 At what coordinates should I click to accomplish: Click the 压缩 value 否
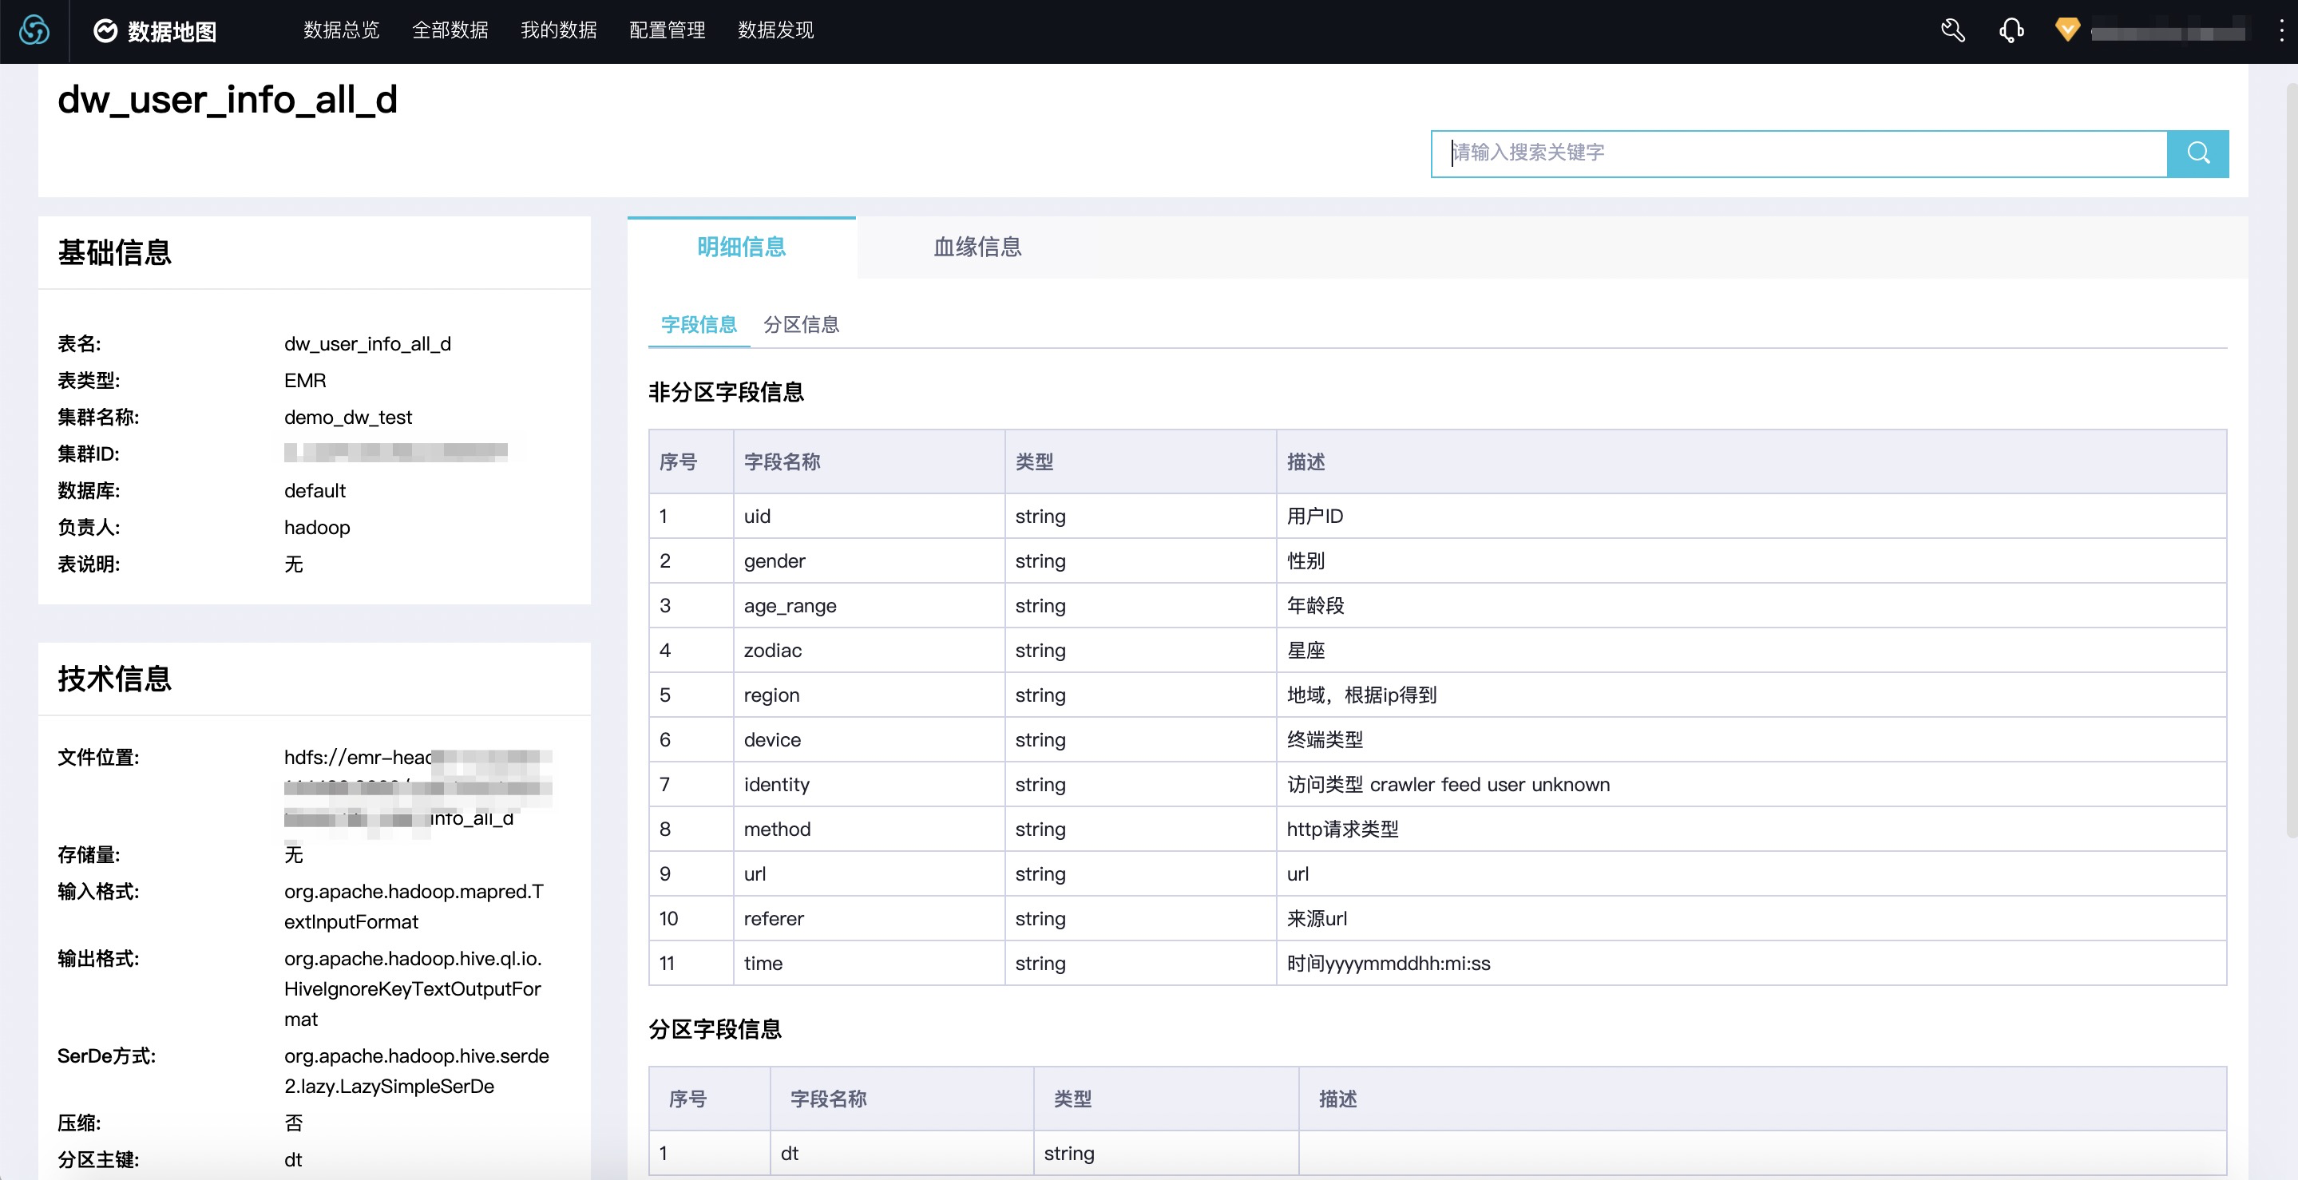tap(294, 1123)
